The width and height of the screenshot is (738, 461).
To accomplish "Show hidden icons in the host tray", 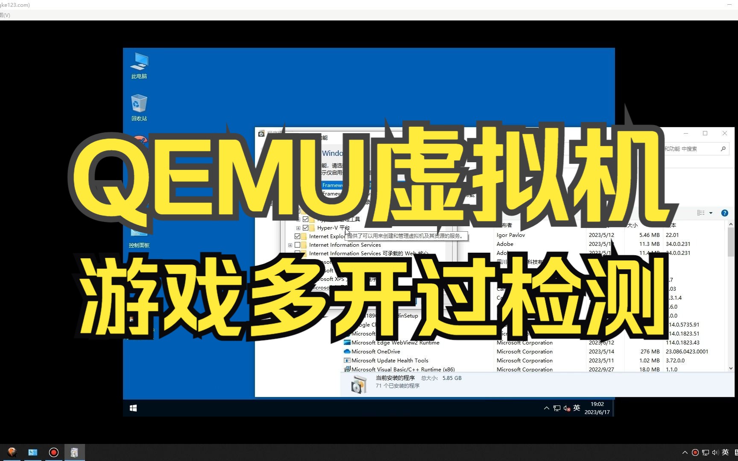I will click(x=685, y=452).
